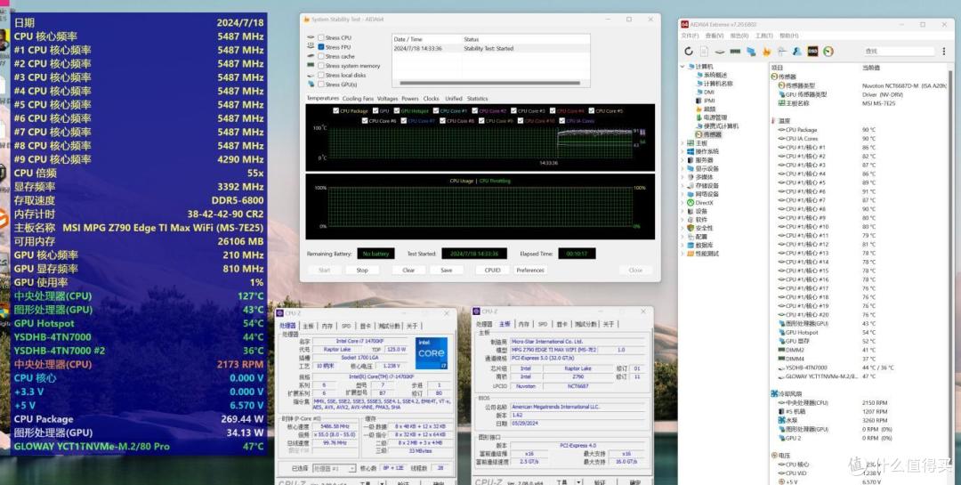The image size is (961, 485).
Task: Collapse the 计算机 tree node in AIDA64
Action: [x=682, y=66]
